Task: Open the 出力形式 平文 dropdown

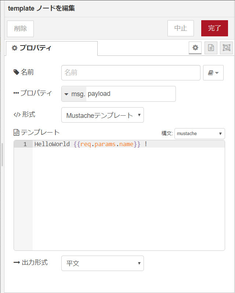Action: 102,263
